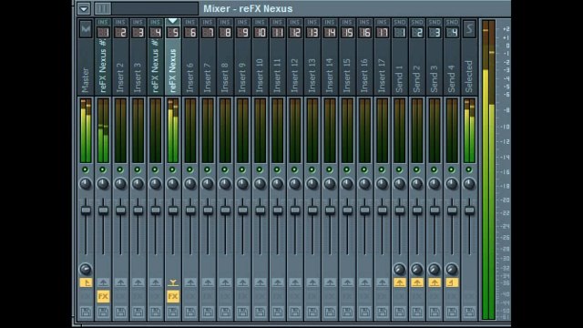This screenshot has width=583, height=328.
Task: Click the Master track pan knob
Action: tap(86, 184)
